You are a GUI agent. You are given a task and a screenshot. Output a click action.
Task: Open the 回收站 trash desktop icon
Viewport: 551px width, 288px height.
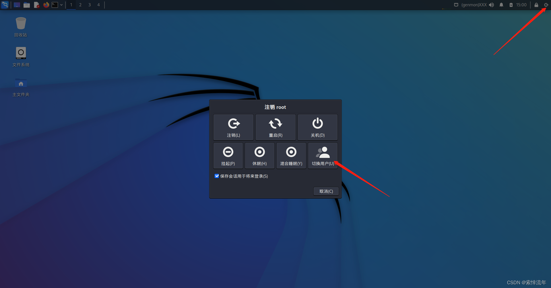click(x=21, y=27)
